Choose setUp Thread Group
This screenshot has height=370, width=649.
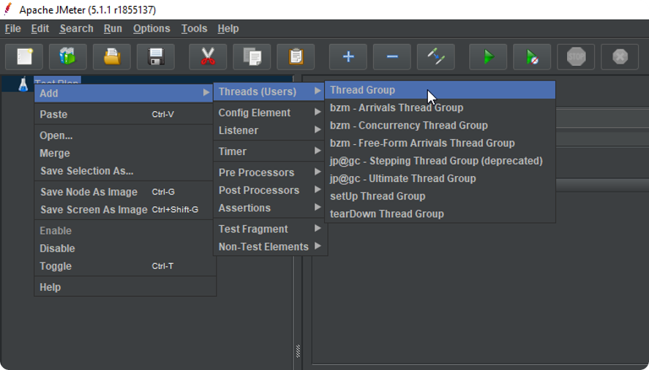[440, 196]
